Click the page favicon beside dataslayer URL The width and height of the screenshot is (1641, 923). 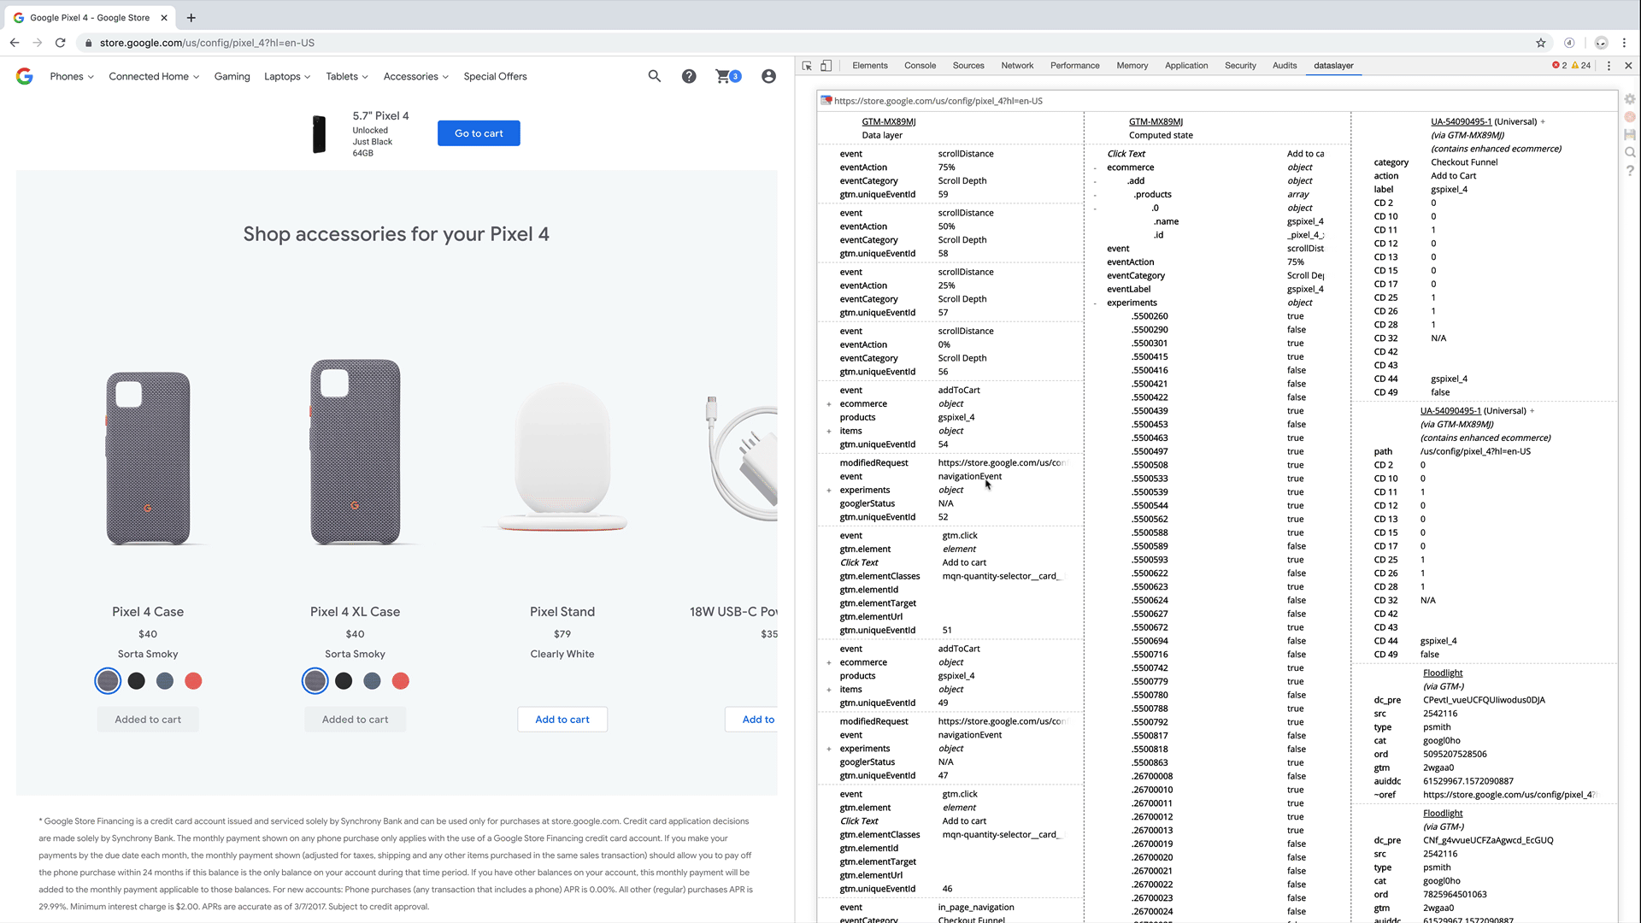pyautogui.click(x=826, y=101)
